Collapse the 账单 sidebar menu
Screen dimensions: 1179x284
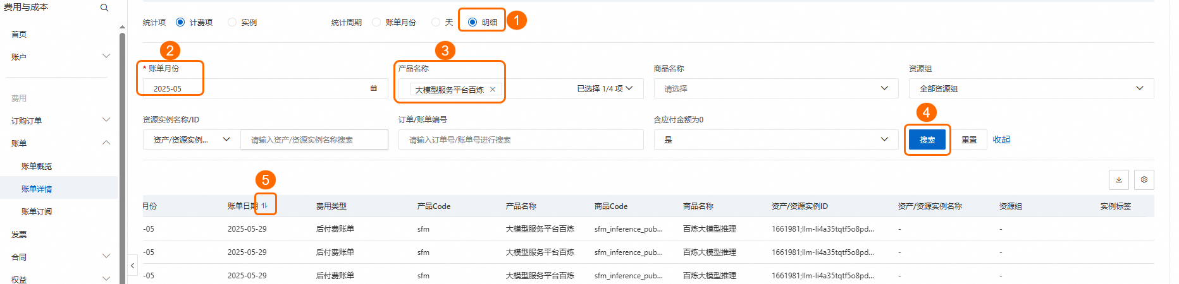[x=106, y=143]
